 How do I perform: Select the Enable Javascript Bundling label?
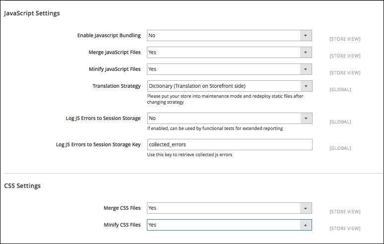pos(109,36)
